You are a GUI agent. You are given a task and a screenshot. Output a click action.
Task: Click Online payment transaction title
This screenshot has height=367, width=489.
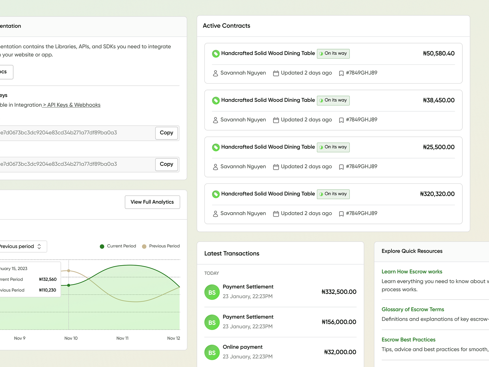click(x=243, y=347)
